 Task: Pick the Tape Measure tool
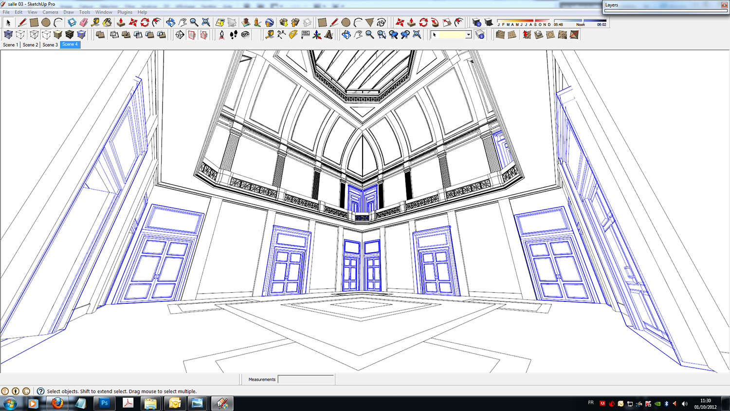(x=95, y=22)
